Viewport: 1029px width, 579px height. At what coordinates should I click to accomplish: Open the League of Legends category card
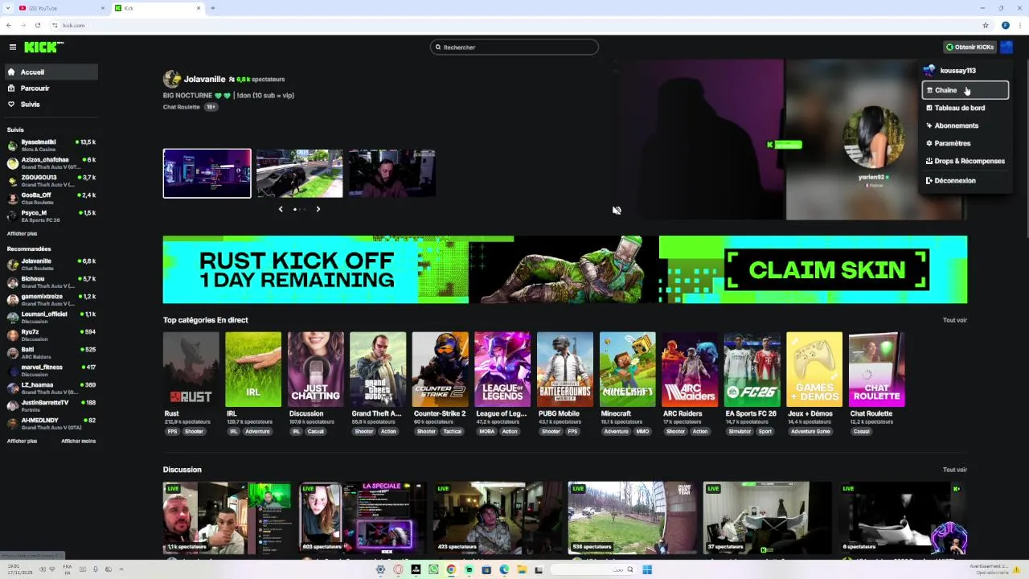point(502,370)
